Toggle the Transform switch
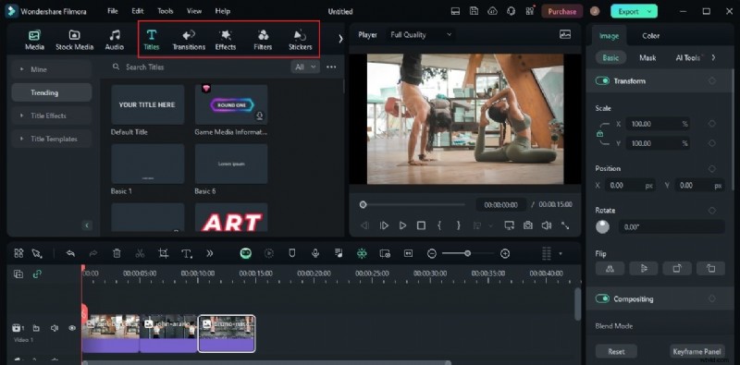The image size is (740, 365). click(x=602, y=81)
